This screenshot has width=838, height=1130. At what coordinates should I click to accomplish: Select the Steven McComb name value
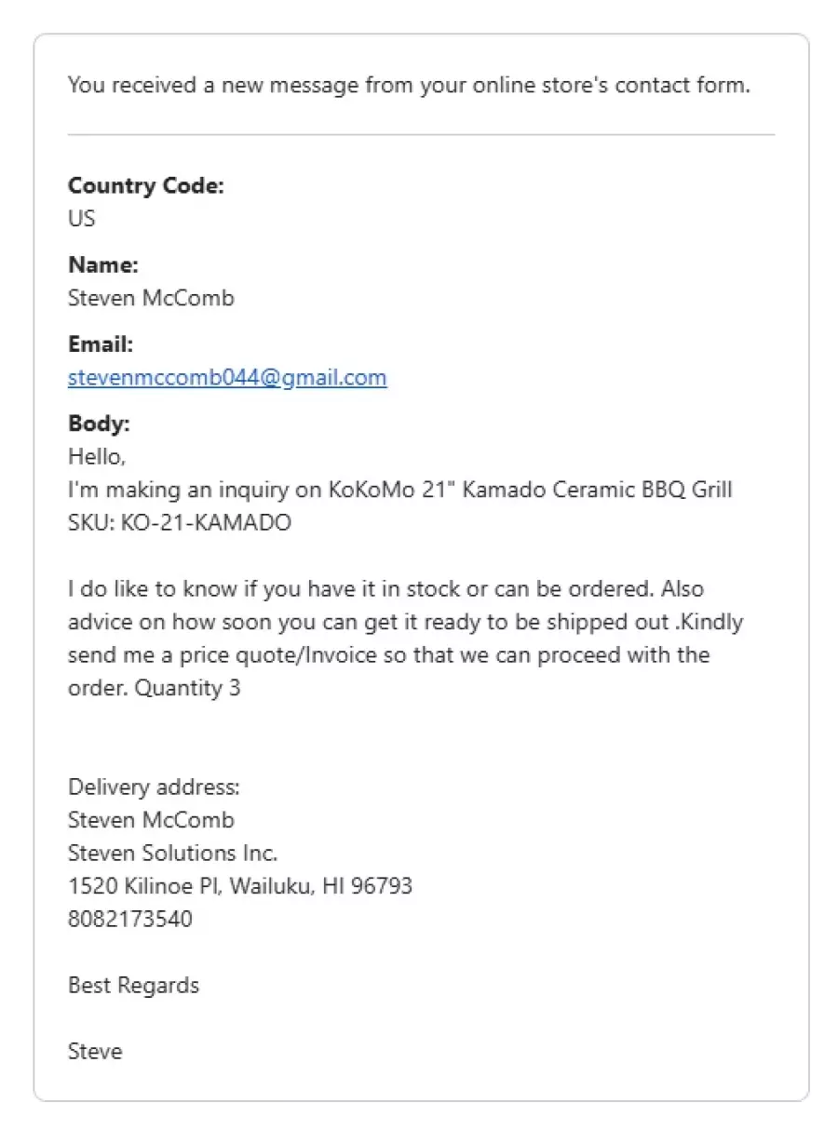(151, 298)
